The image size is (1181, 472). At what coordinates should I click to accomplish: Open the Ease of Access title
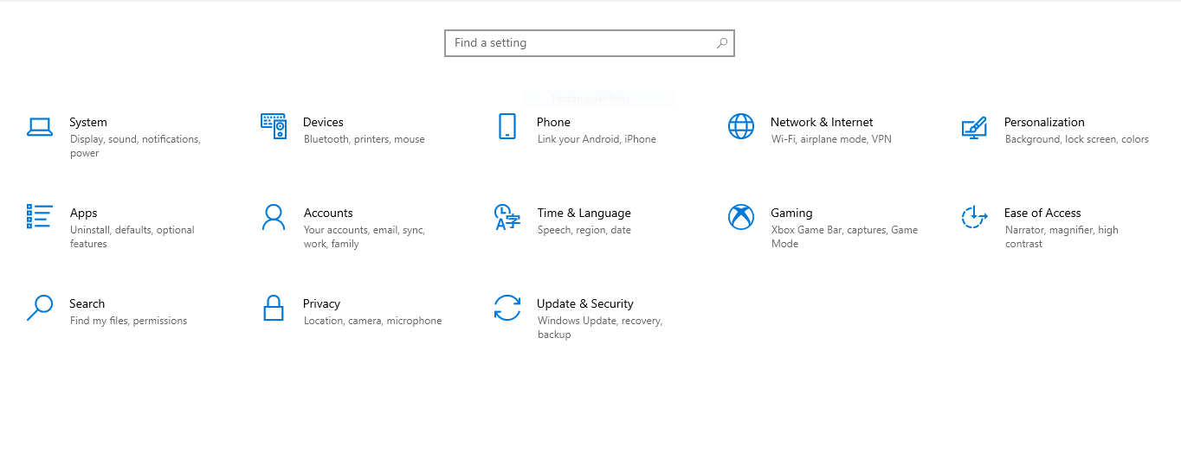coord(1042,213)
